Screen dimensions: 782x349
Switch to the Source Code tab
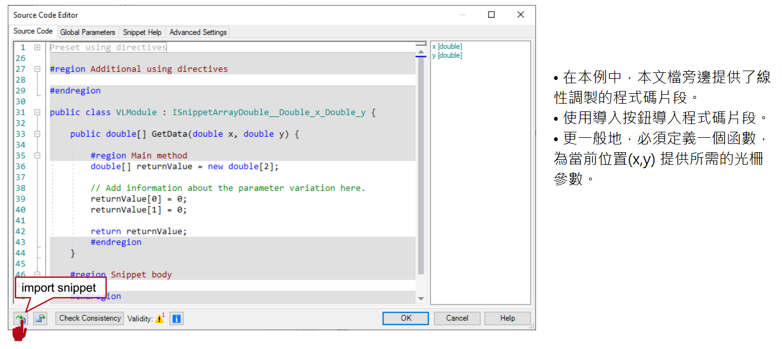pyautogui.click(x=33, y=31)
